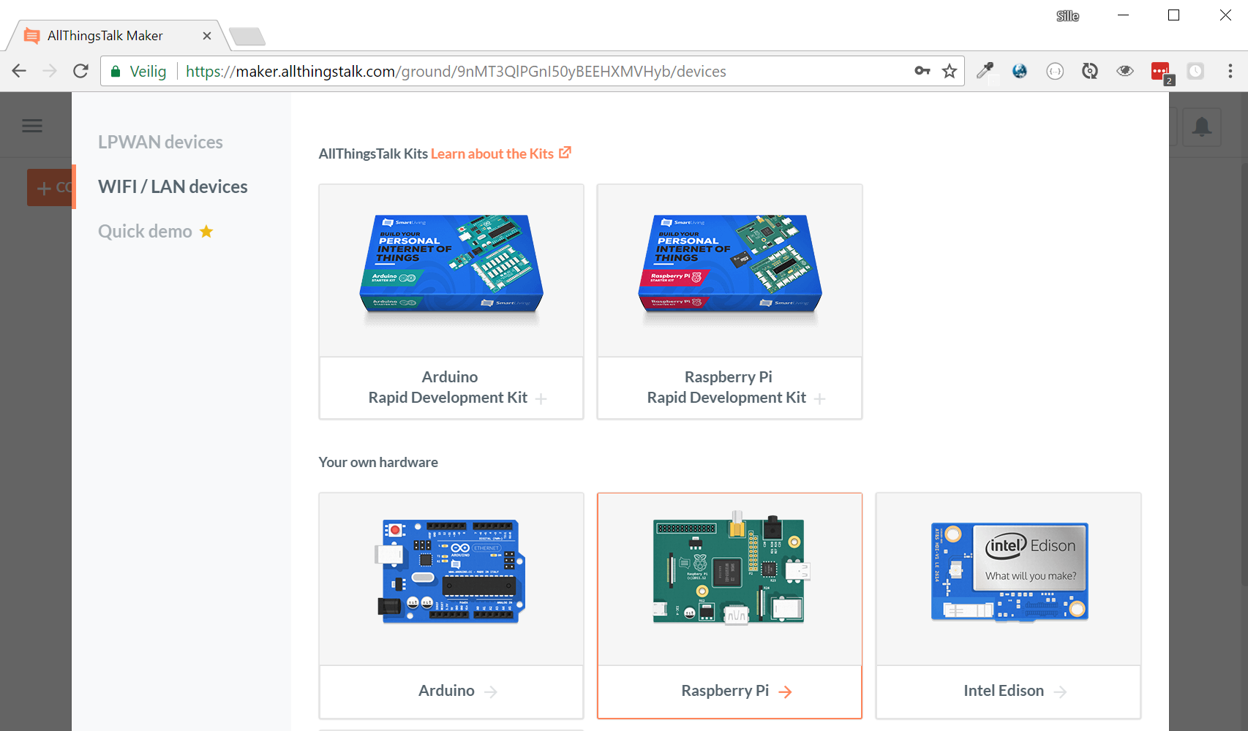Open the Quick demo category

[x=145, y=231]
